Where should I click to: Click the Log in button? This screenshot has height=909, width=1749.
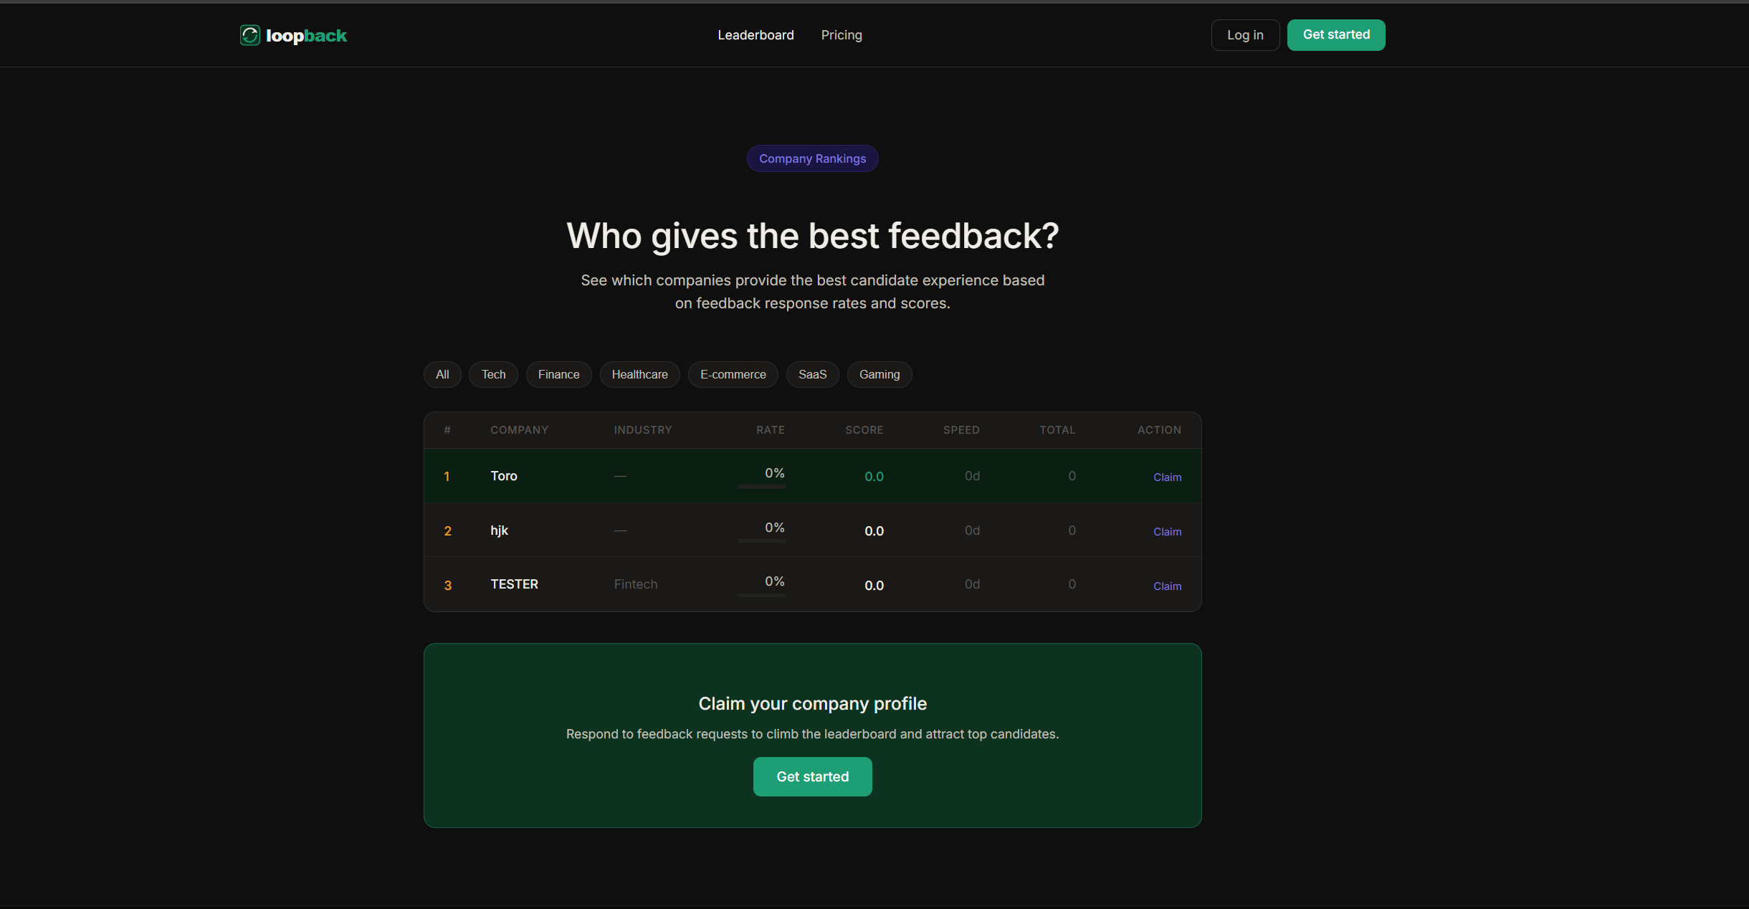coord(1244,34)
